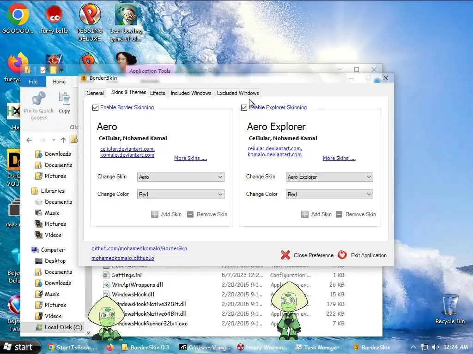The image size is (473, 354).
Task: Click the Exit Application button
Action: point(362,255)
